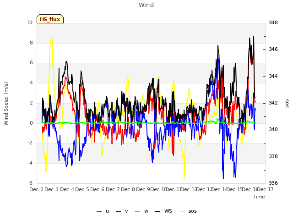
Task: Click the Dec 8 x-axis tick label
Action: [128, 189]
